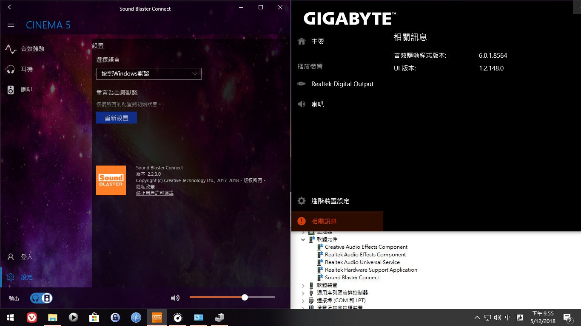This screenshot has width=581, height=326.
Task: Open the Windows Start menu
Action: point(10,318)
